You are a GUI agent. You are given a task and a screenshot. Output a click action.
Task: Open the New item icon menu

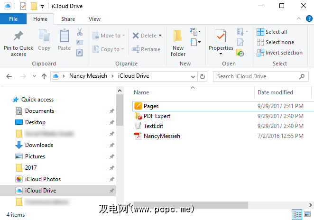click(195, 31)
